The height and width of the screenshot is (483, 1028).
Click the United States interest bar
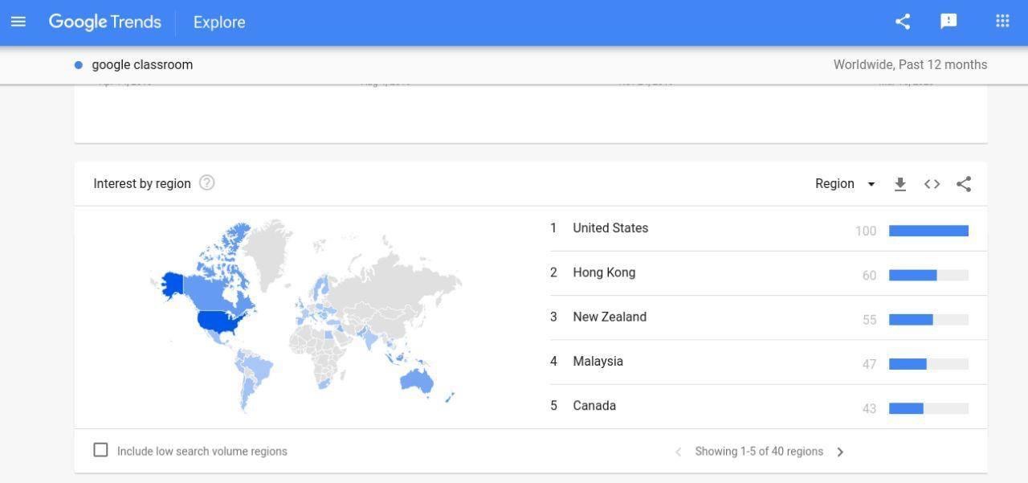(x=928, y=231)
